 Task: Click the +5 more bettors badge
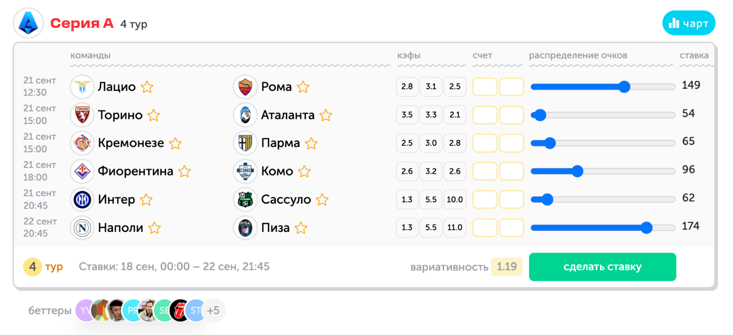point(214,311)
